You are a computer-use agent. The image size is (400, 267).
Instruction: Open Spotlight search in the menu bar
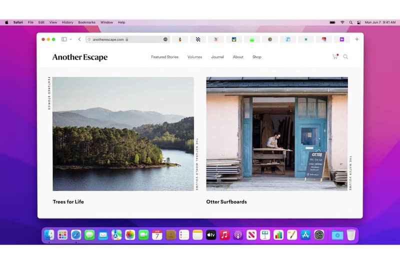(x=351, y=23)
